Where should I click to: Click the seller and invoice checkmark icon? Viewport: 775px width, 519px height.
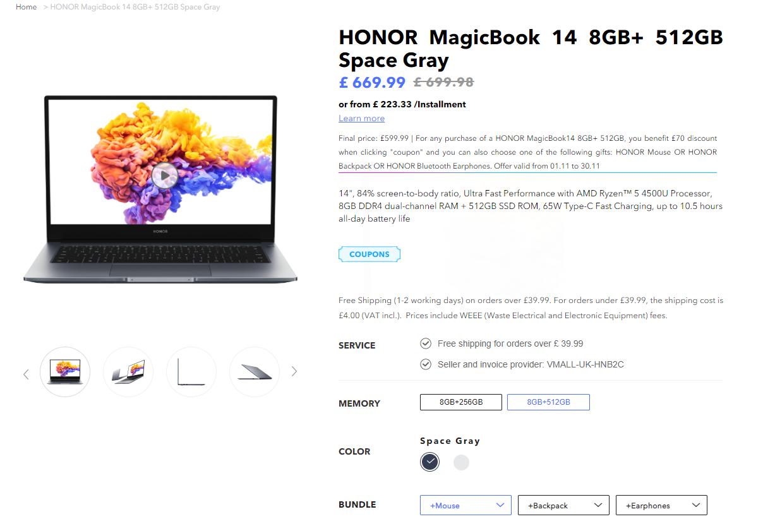[426, 364]
